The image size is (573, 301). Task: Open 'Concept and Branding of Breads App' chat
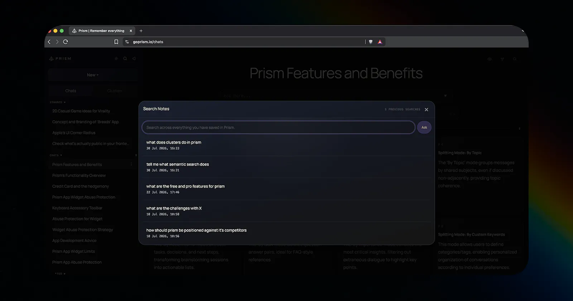tap(85, 122)
